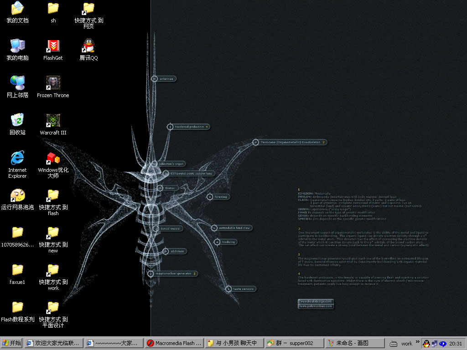Switch to the ~~~~~~~大家... taskbar window
The height and width of the screenshot is (350, 467).
pos(114,343)
